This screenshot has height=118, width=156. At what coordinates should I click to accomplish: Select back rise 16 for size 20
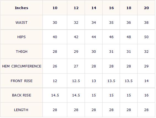[x=146, y=95]
